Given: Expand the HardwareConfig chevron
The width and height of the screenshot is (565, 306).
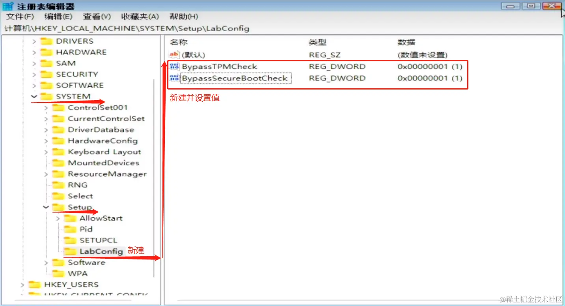Looking at the screenshot, I should pos(46,141).
